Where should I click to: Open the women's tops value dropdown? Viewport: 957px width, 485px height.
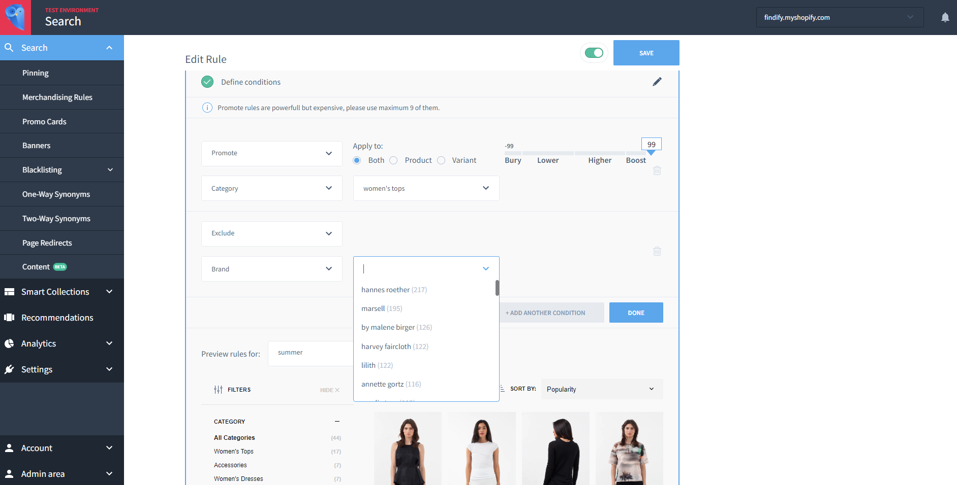[426, 188]
